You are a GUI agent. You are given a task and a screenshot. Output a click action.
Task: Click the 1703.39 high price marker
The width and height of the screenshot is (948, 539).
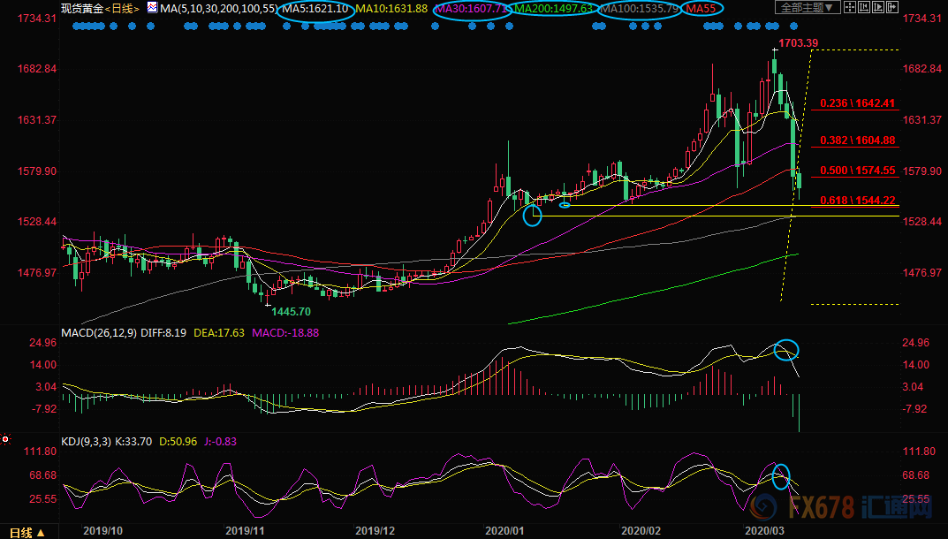coord(797,42)
